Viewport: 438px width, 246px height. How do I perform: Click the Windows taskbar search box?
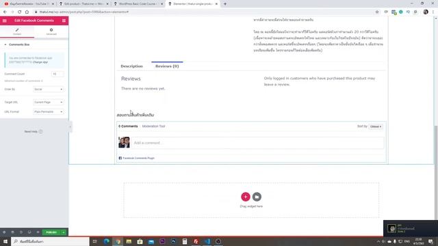(x=50, y=241)
